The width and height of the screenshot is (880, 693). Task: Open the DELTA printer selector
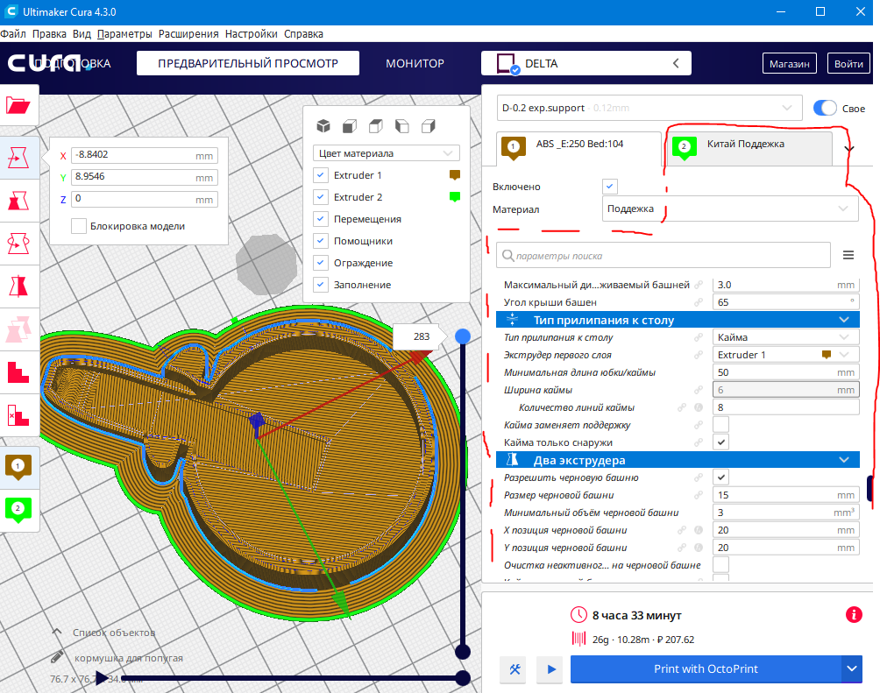tap(585, 63)
